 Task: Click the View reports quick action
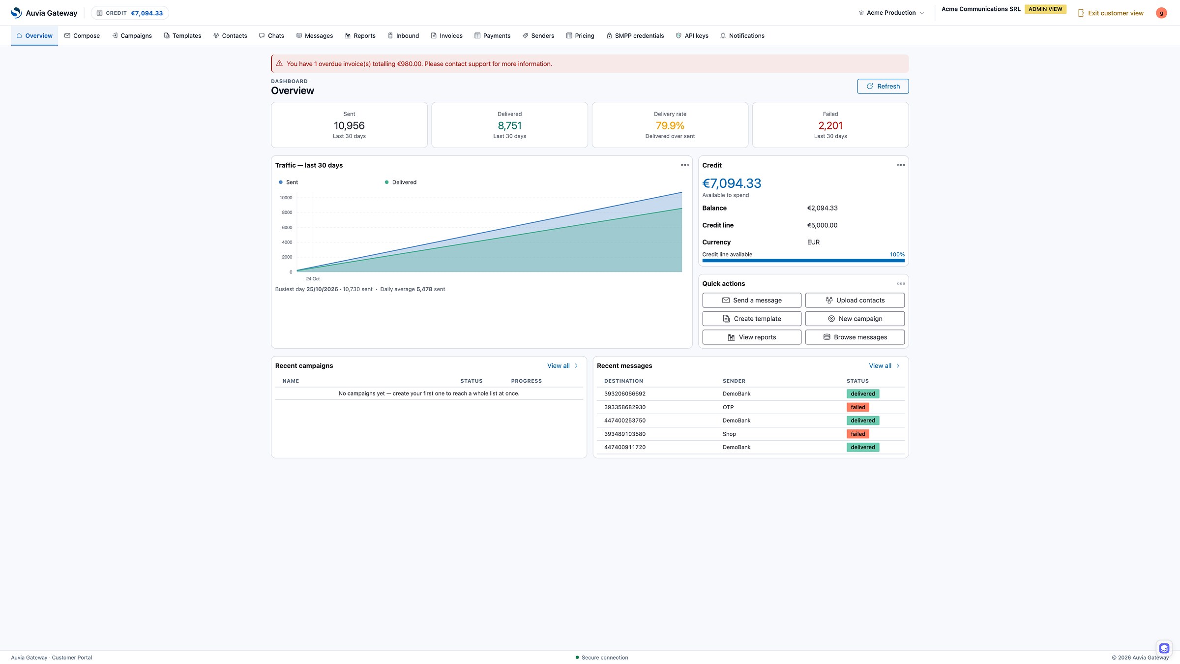(x=752, y=337)
